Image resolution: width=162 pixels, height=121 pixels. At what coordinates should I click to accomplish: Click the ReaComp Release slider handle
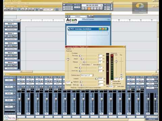pos(85,62)
